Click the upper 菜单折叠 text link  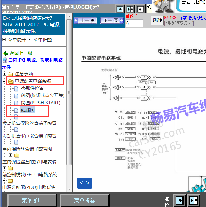43,40
